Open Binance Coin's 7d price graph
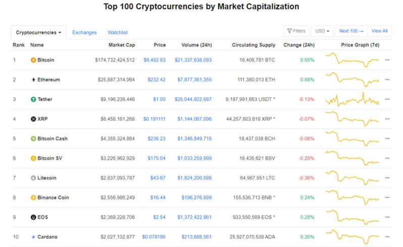The height and width of the screenshot is (247, 403). click(352, 196)
